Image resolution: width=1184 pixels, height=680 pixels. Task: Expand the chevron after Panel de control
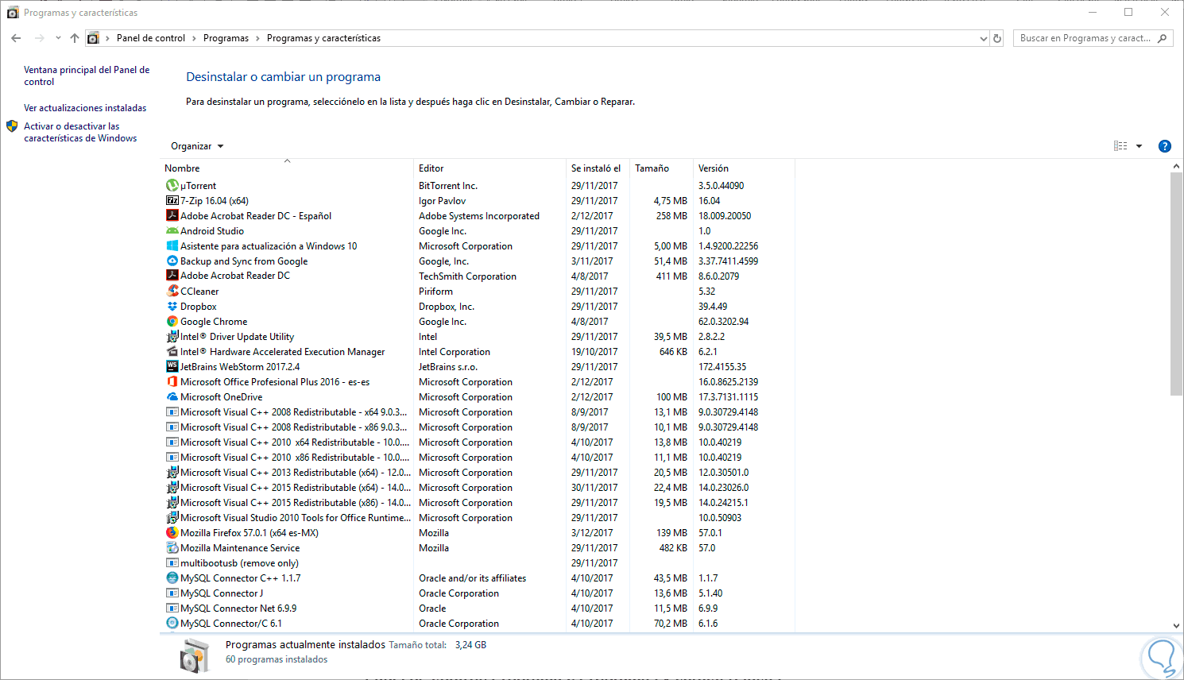pyautogui.click(x=194, y=38)
